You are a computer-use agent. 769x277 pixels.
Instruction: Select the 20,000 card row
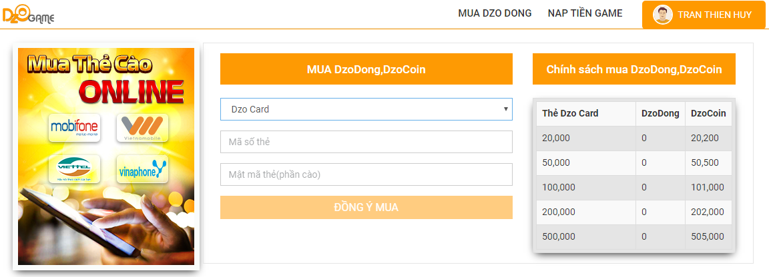(x=585, y=138)
